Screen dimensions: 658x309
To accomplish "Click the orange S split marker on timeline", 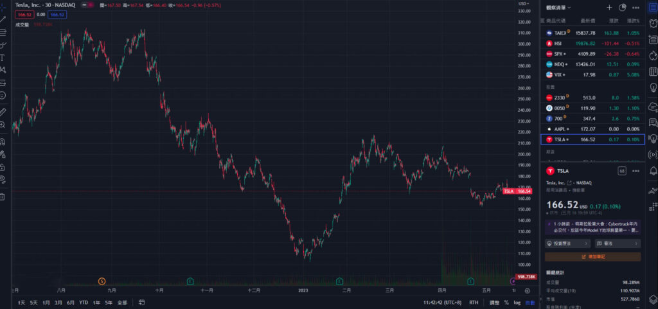I will coord(102,281).
